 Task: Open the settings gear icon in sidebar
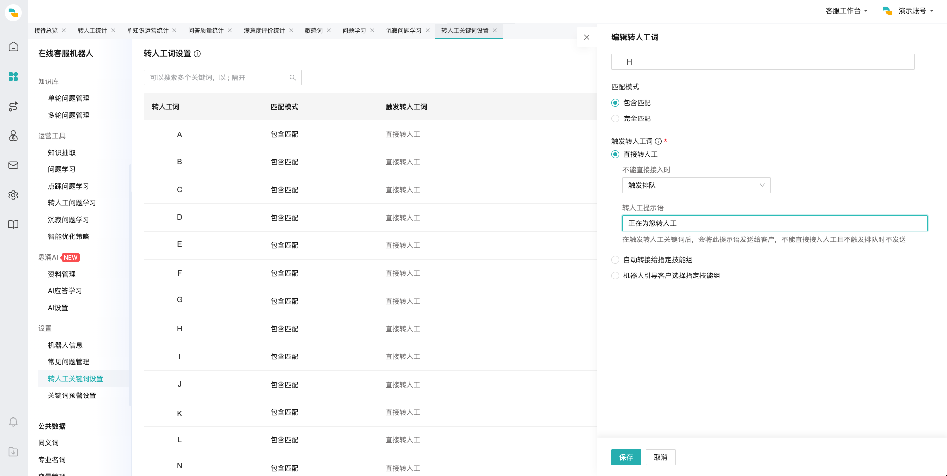coord(13,195)
